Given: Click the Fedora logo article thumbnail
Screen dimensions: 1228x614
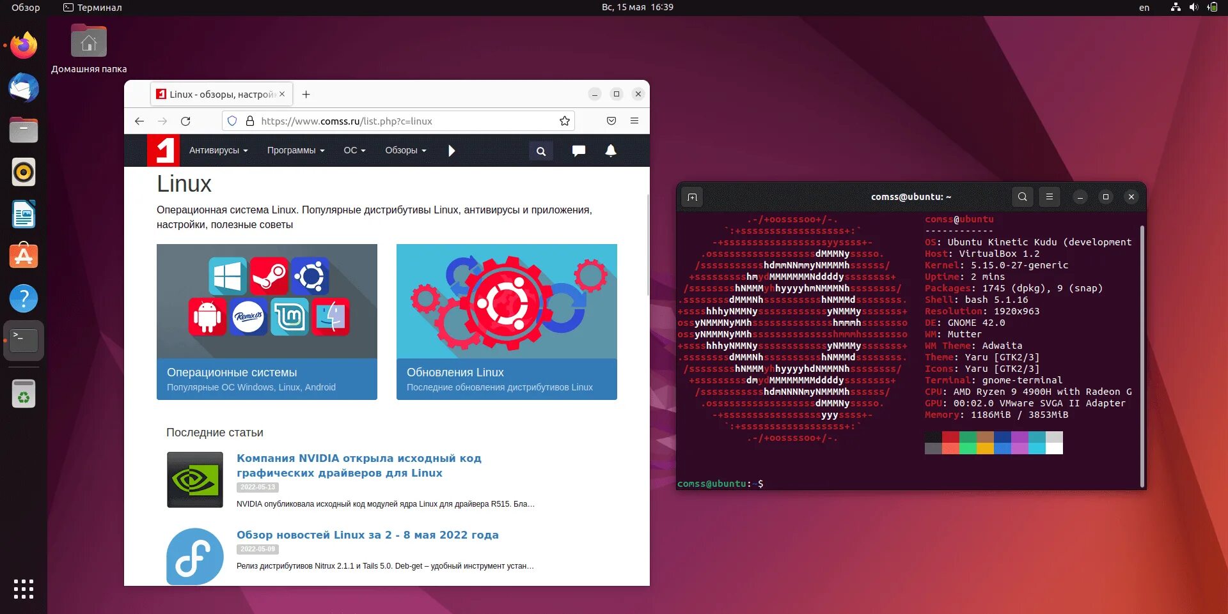Looking at the screenshot, I should pyautogui.click(x=195, y=556).
